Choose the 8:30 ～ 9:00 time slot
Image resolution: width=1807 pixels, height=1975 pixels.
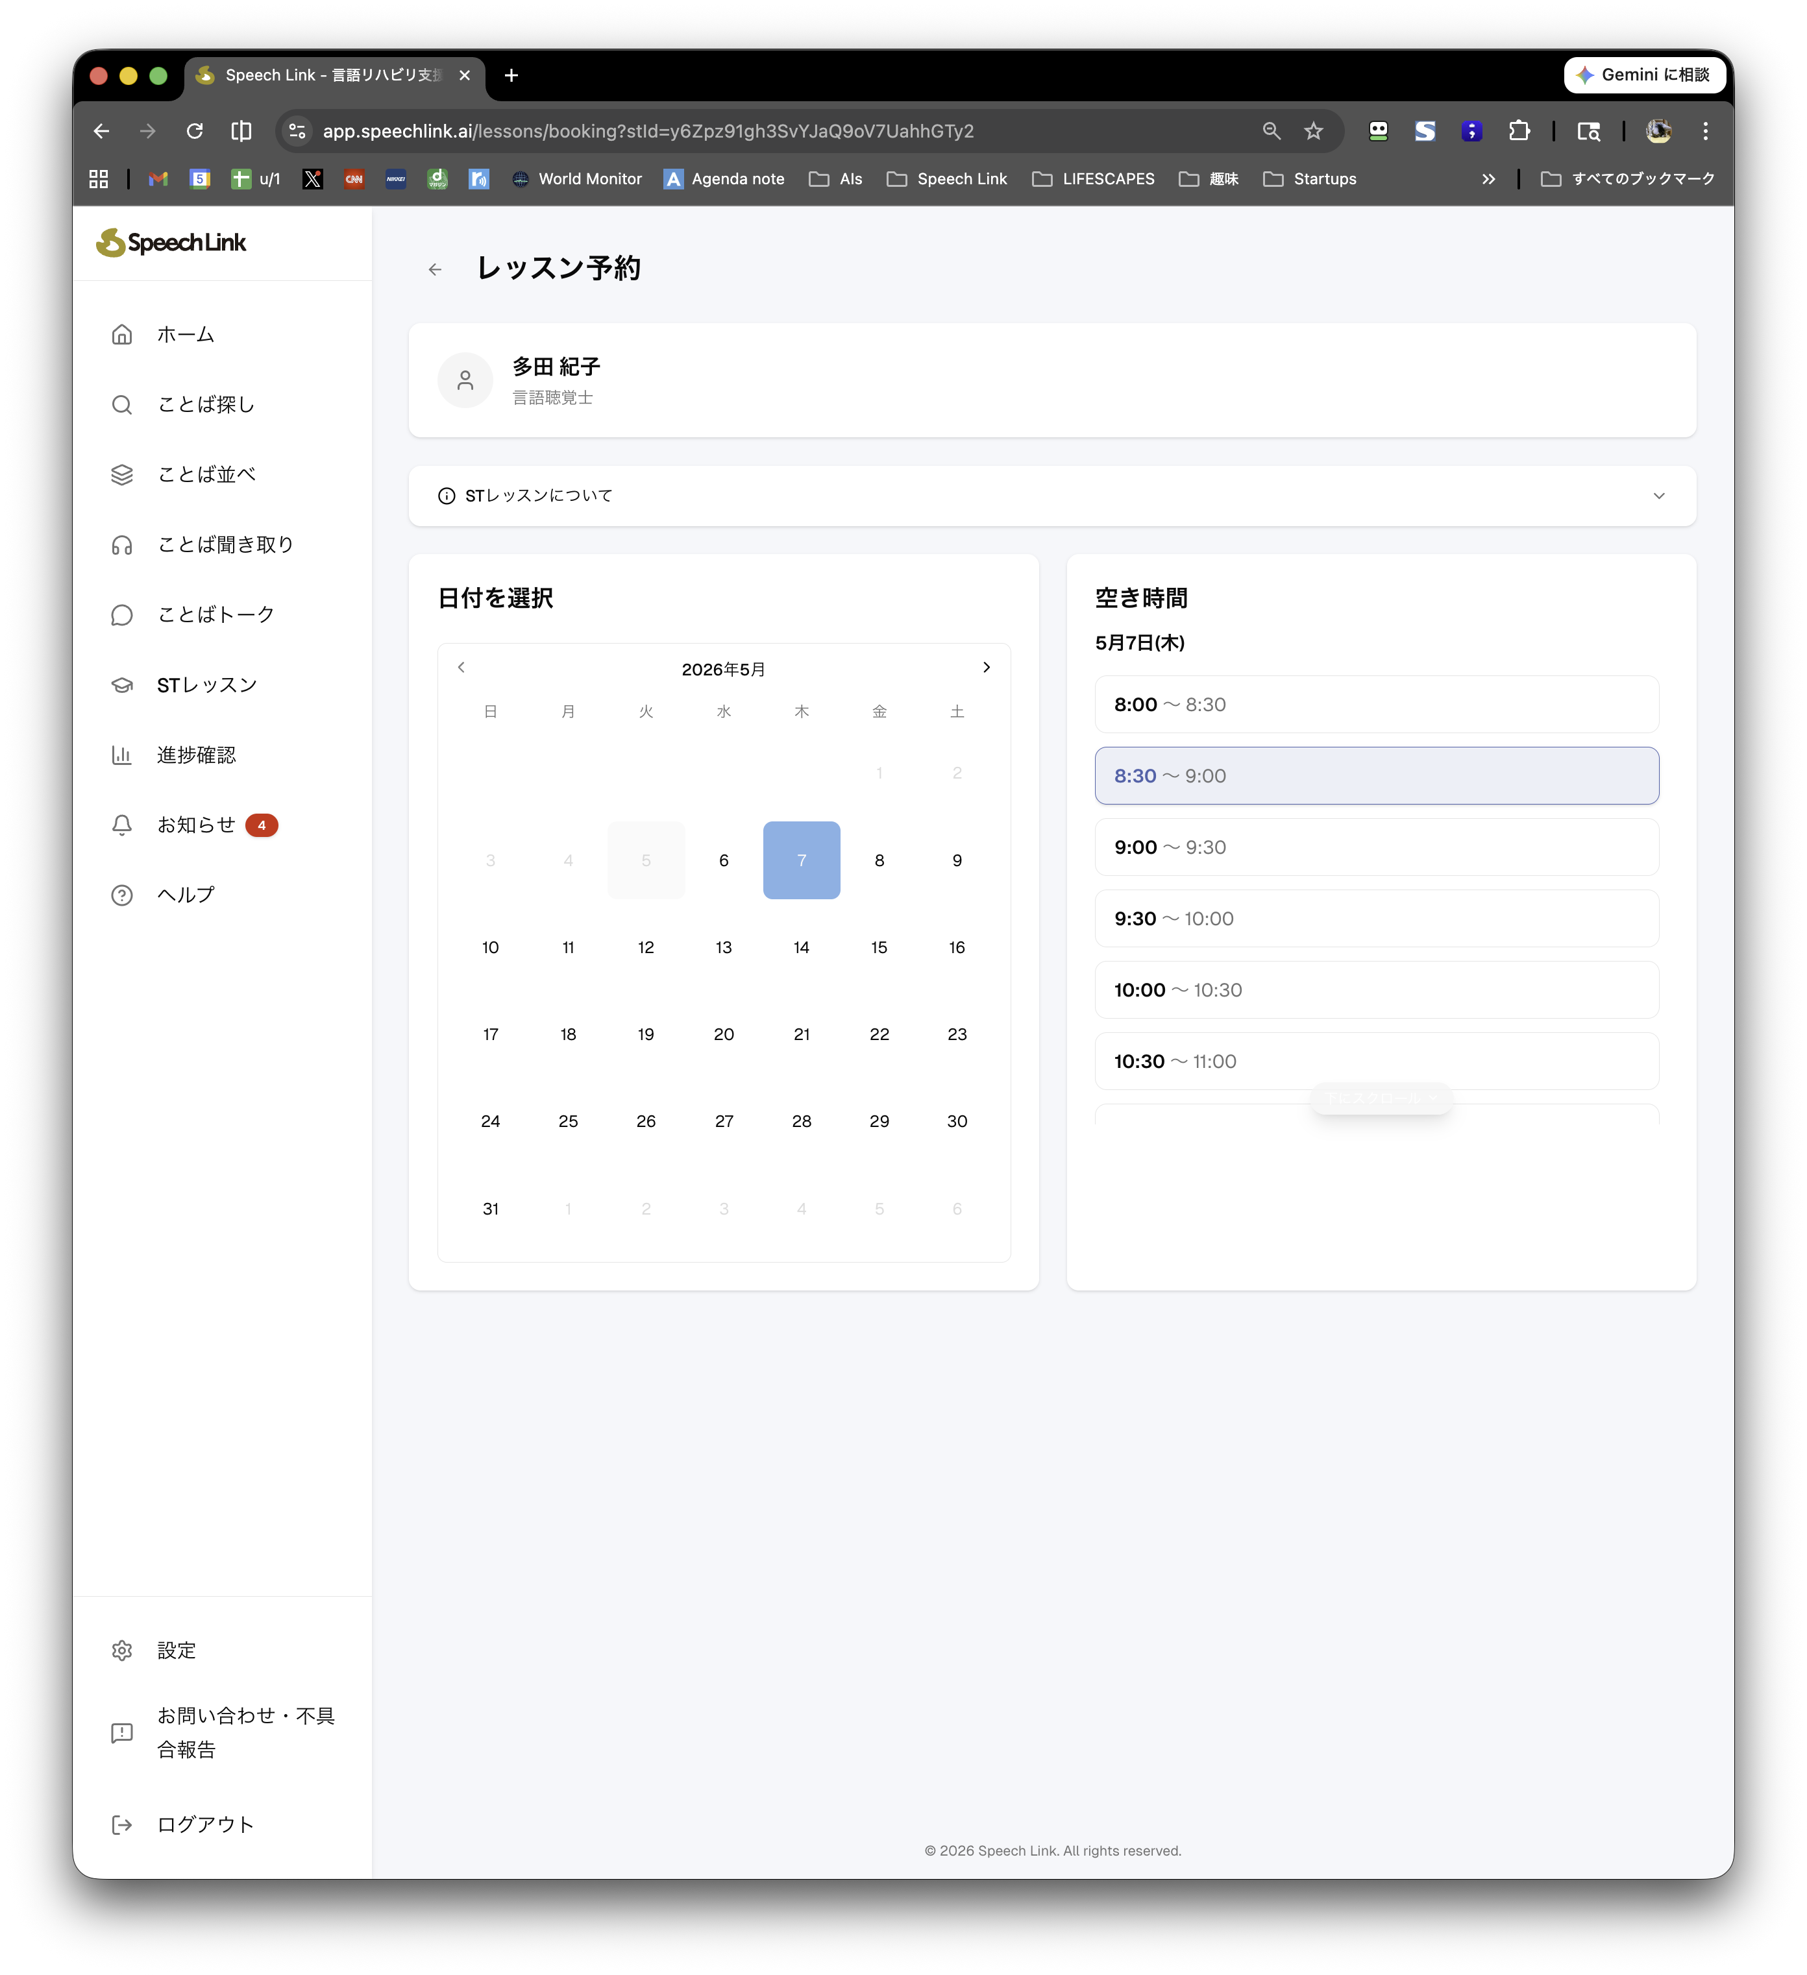click(x=1376, y=776)
